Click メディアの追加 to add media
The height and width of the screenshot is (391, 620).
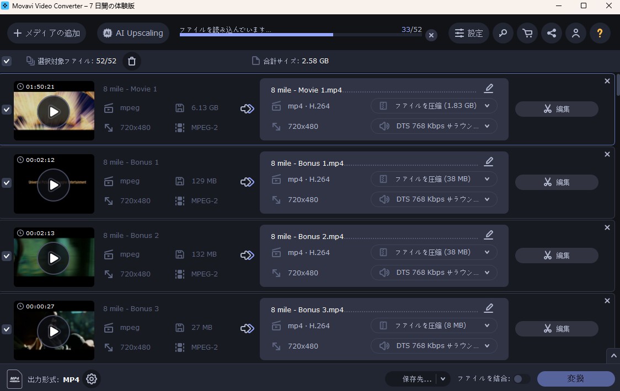(47, 33)
